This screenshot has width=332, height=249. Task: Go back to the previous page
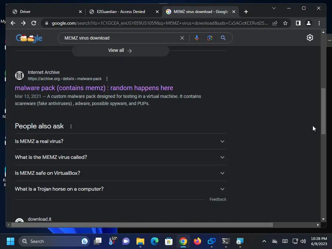(x=13, y=23)
